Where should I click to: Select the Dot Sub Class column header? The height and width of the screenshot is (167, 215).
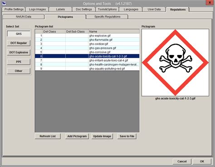point(77,31)
